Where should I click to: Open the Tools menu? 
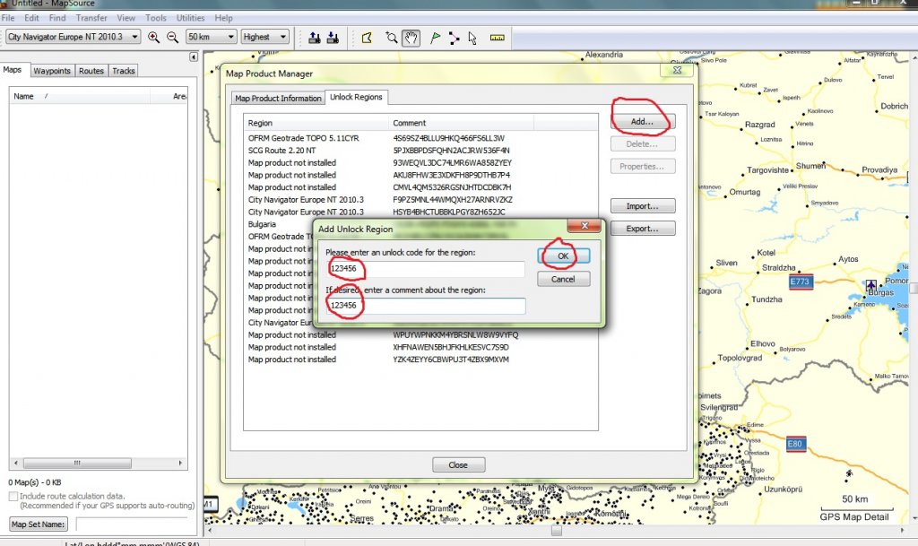point(156,18)
